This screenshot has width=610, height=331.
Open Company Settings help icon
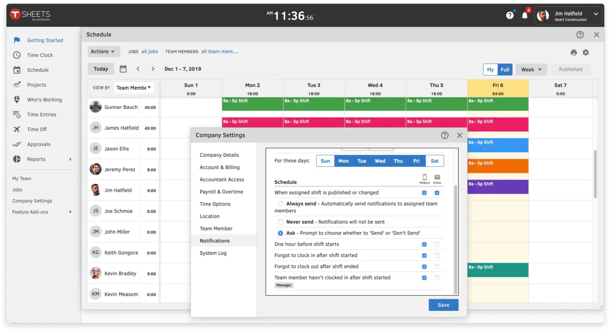445,135
